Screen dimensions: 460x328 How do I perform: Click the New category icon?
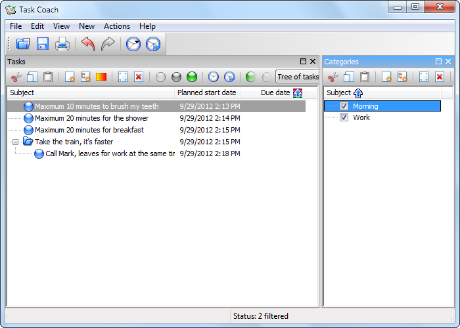pos(386,77)
